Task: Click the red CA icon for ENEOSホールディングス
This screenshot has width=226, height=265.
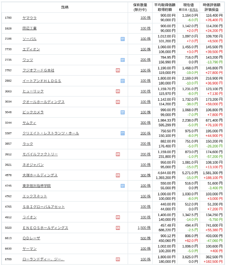Action: click(x=118, y=228)
